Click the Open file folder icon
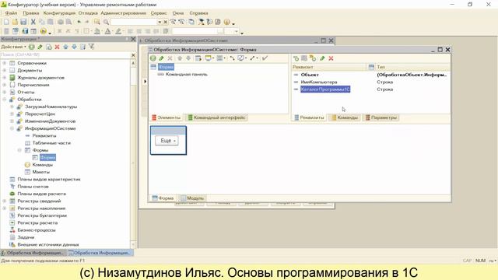498x280 pixels. click(15, 22)
